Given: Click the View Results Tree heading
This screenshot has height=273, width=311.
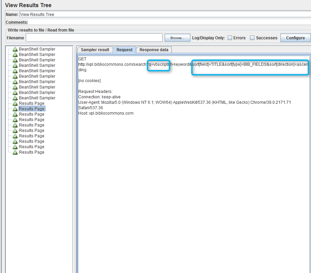Looking at the screenshot, I should (28, 5).
